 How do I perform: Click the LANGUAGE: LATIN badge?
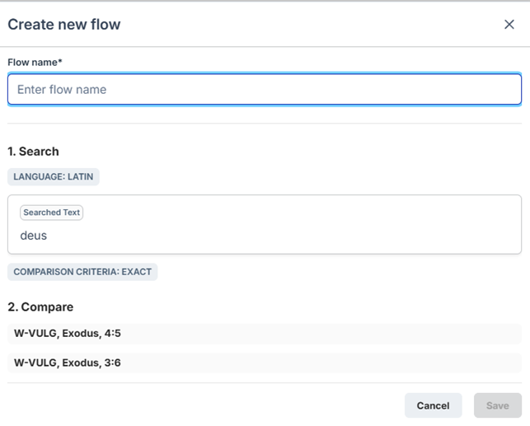click(x=54, y=176)
